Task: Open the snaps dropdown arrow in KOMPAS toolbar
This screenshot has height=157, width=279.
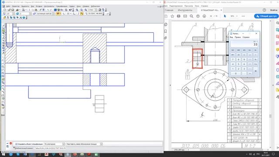Action: click(x=60, y=14)
